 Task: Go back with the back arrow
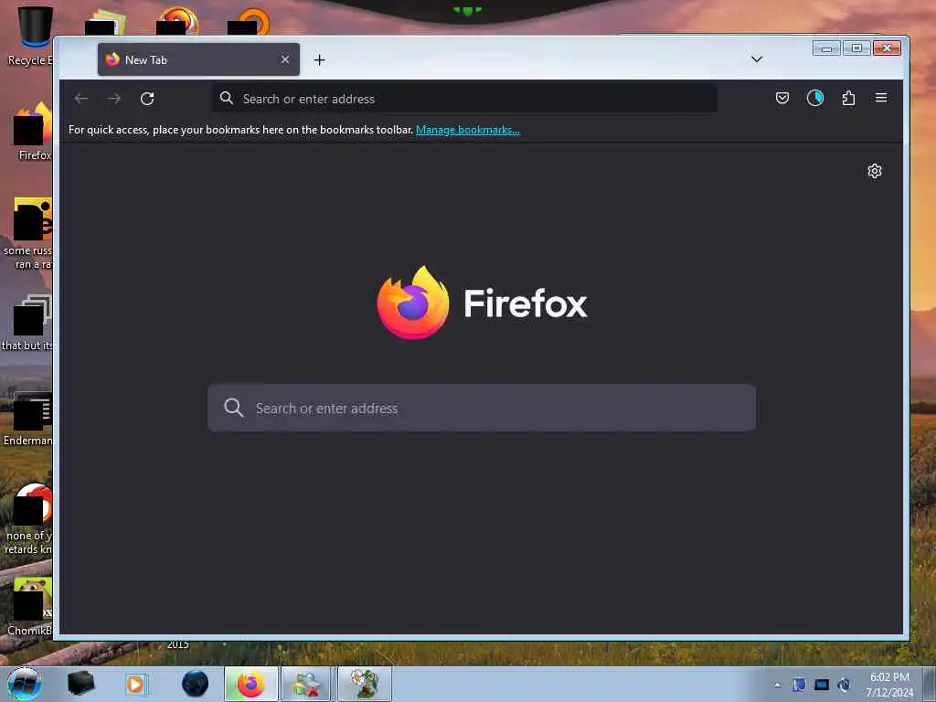pyautogui.click(x=81, y=99)
